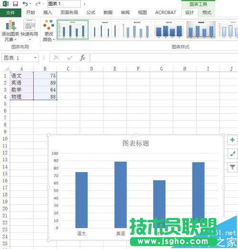The width and height of the screenshot is (238, 249).
Task: Select cell B1 with value 75
Action: [x=45, y=76]
